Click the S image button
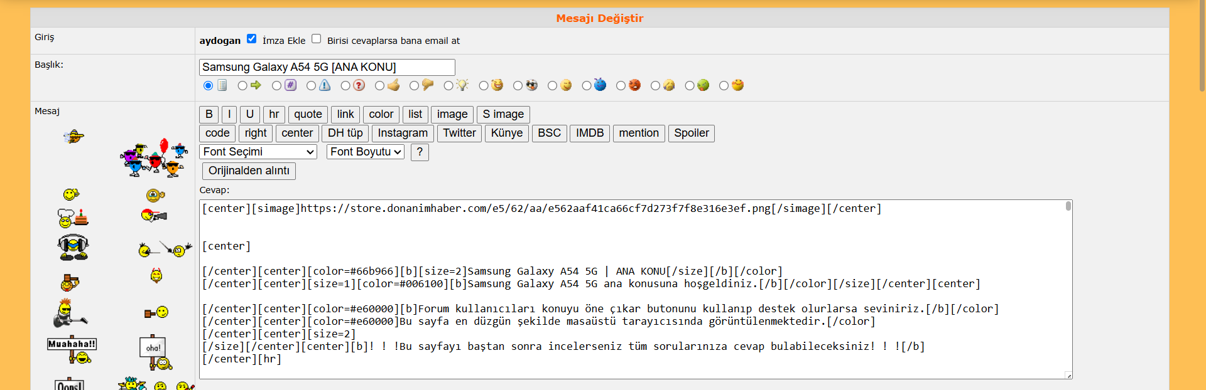 (x=503, y=114)
